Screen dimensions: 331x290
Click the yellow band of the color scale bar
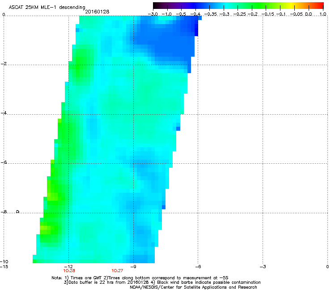[291, 5]
